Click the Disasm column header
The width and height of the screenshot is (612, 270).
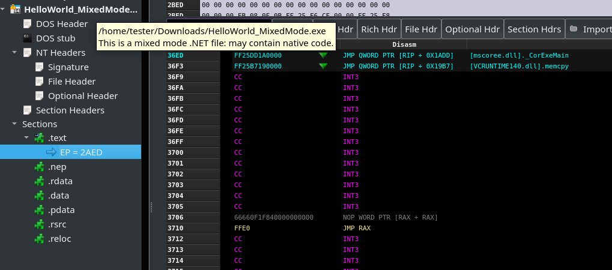pyautogui.click(x=404, y=45)
